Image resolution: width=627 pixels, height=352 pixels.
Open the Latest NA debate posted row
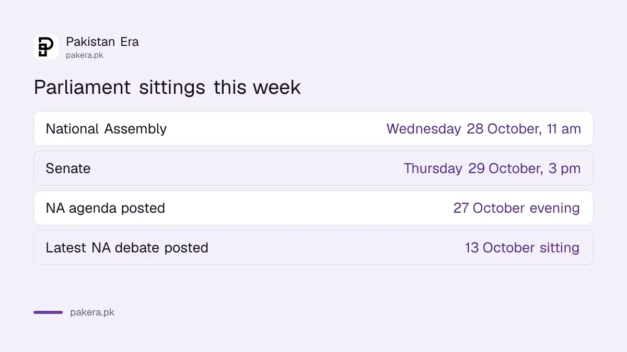(x=313, y=247)
